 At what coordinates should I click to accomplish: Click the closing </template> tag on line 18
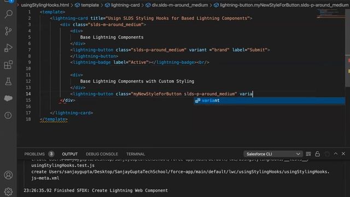(x=54, y=119)
